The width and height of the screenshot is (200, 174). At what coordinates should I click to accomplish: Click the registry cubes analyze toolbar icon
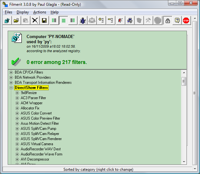pyautogui.click(x=7, y=20)
